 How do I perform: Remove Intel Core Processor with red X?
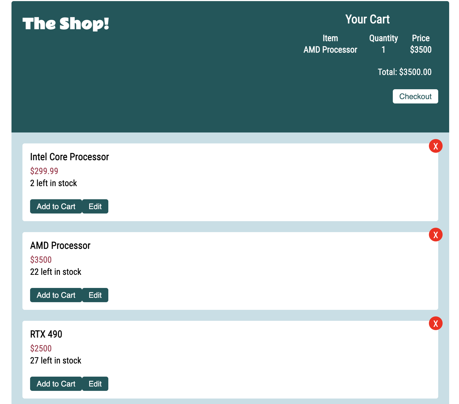(x=435, y=146)
